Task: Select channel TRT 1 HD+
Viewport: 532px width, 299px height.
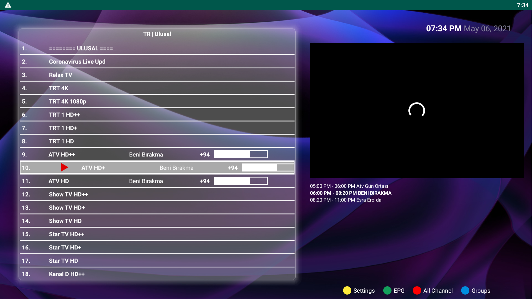Action: point(157,128)
